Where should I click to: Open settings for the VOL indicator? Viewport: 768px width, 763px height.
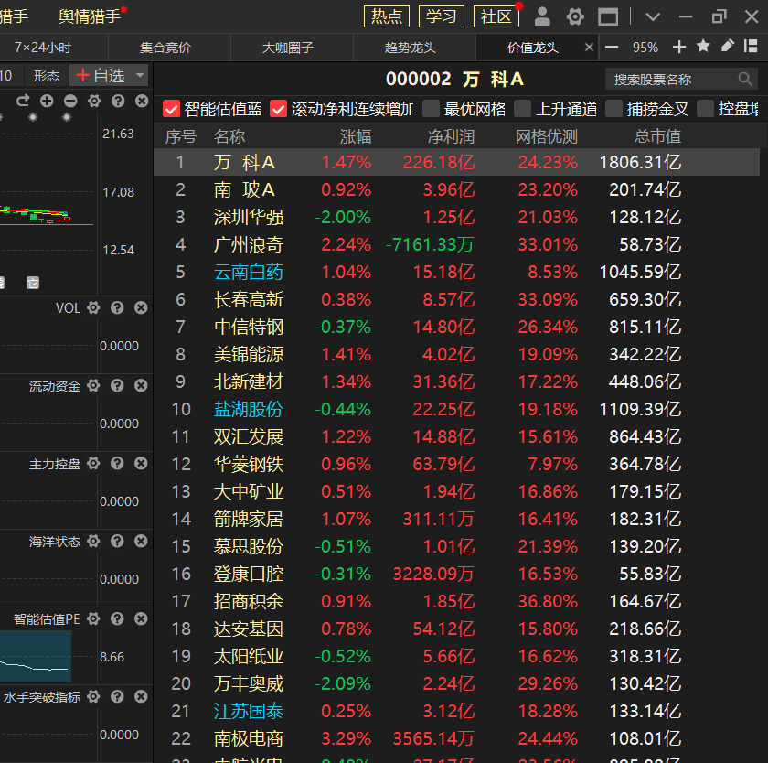point(93,308)
